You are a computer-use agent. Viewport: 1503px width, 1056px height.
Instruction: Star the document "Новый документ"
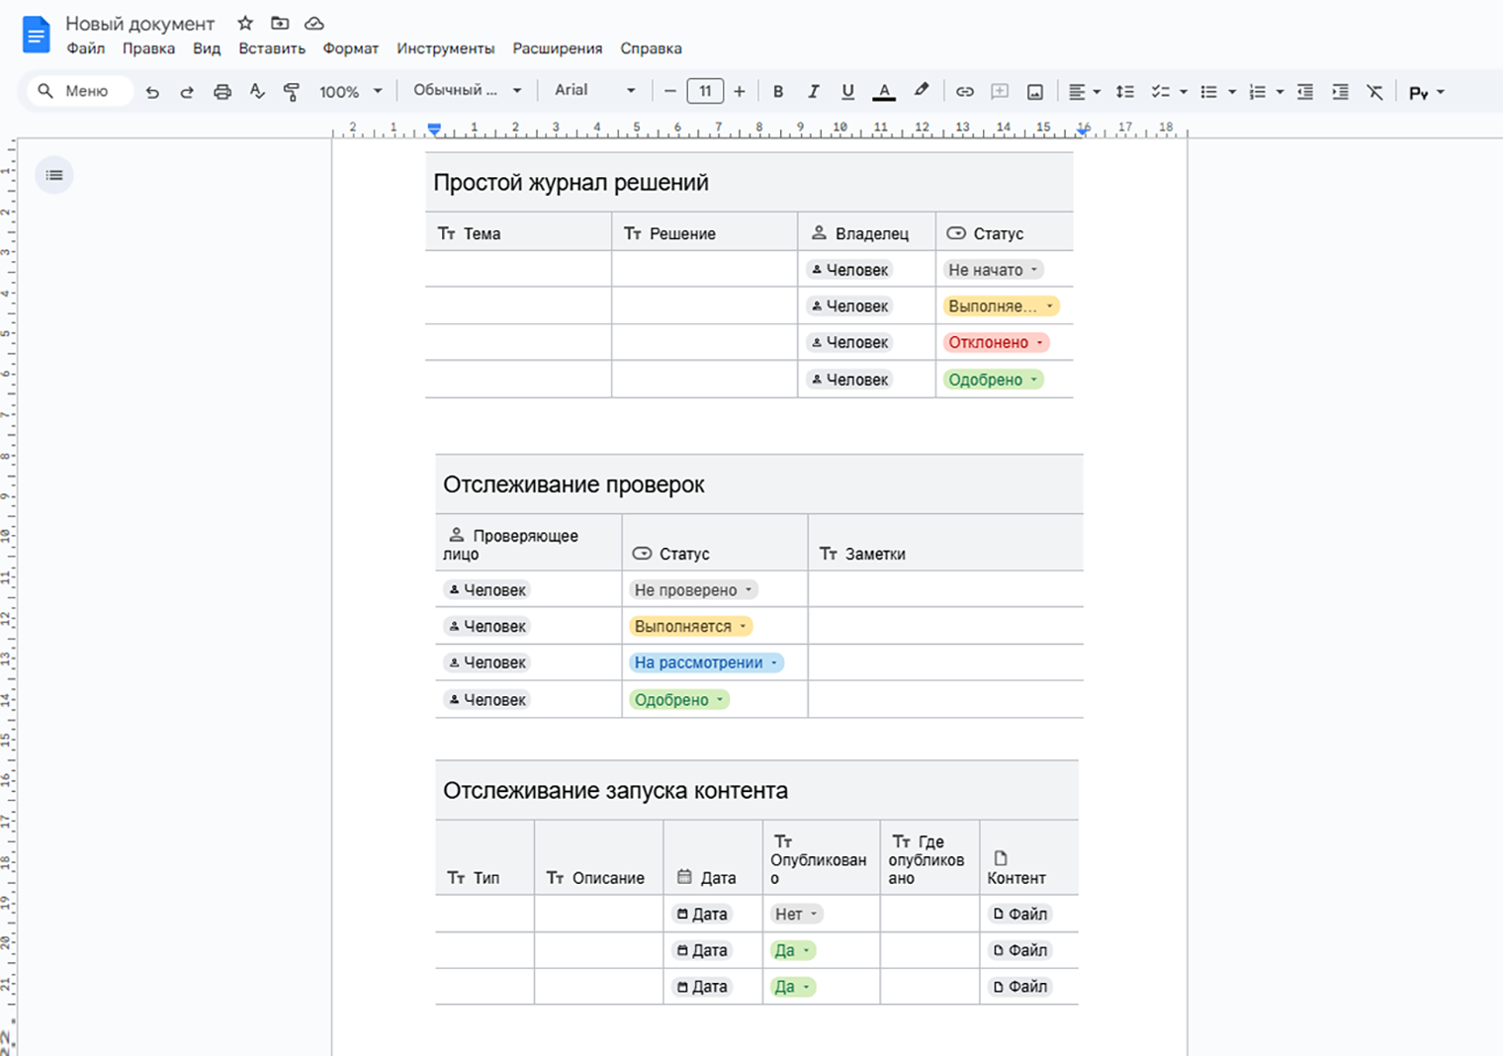tap(245, 23)
